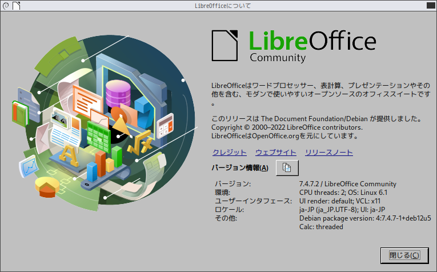
Task: Click the バージョン: row label
Action: click(232, 184)
